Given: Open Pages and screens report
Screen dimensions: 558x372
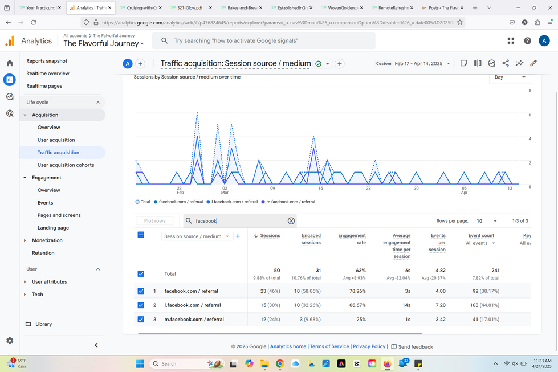Looking at the screenshot, I should tap(59, 215).
